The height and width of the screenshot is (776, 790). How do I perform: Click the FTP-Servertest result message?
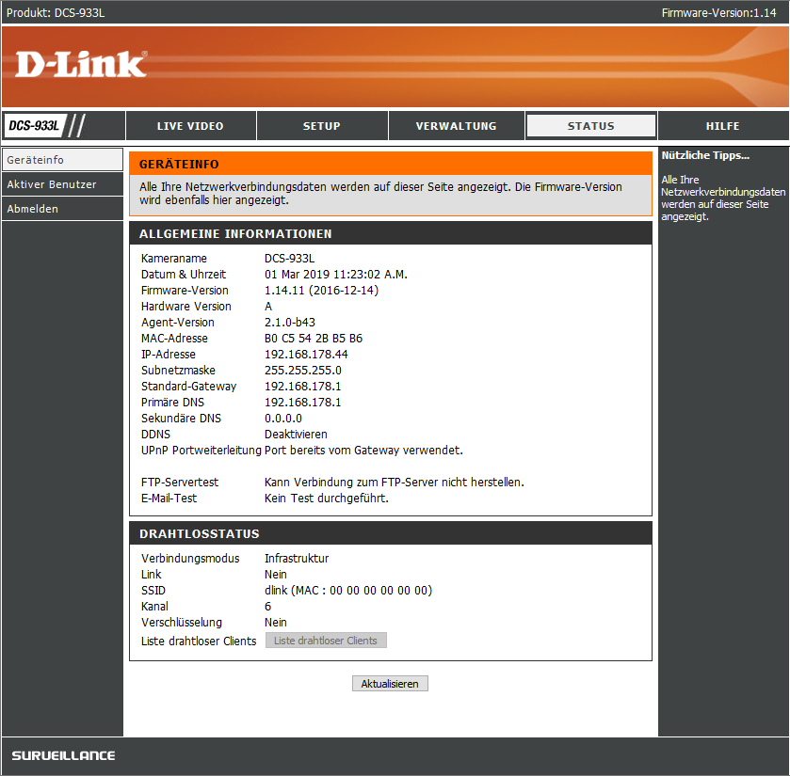point(395,483)
